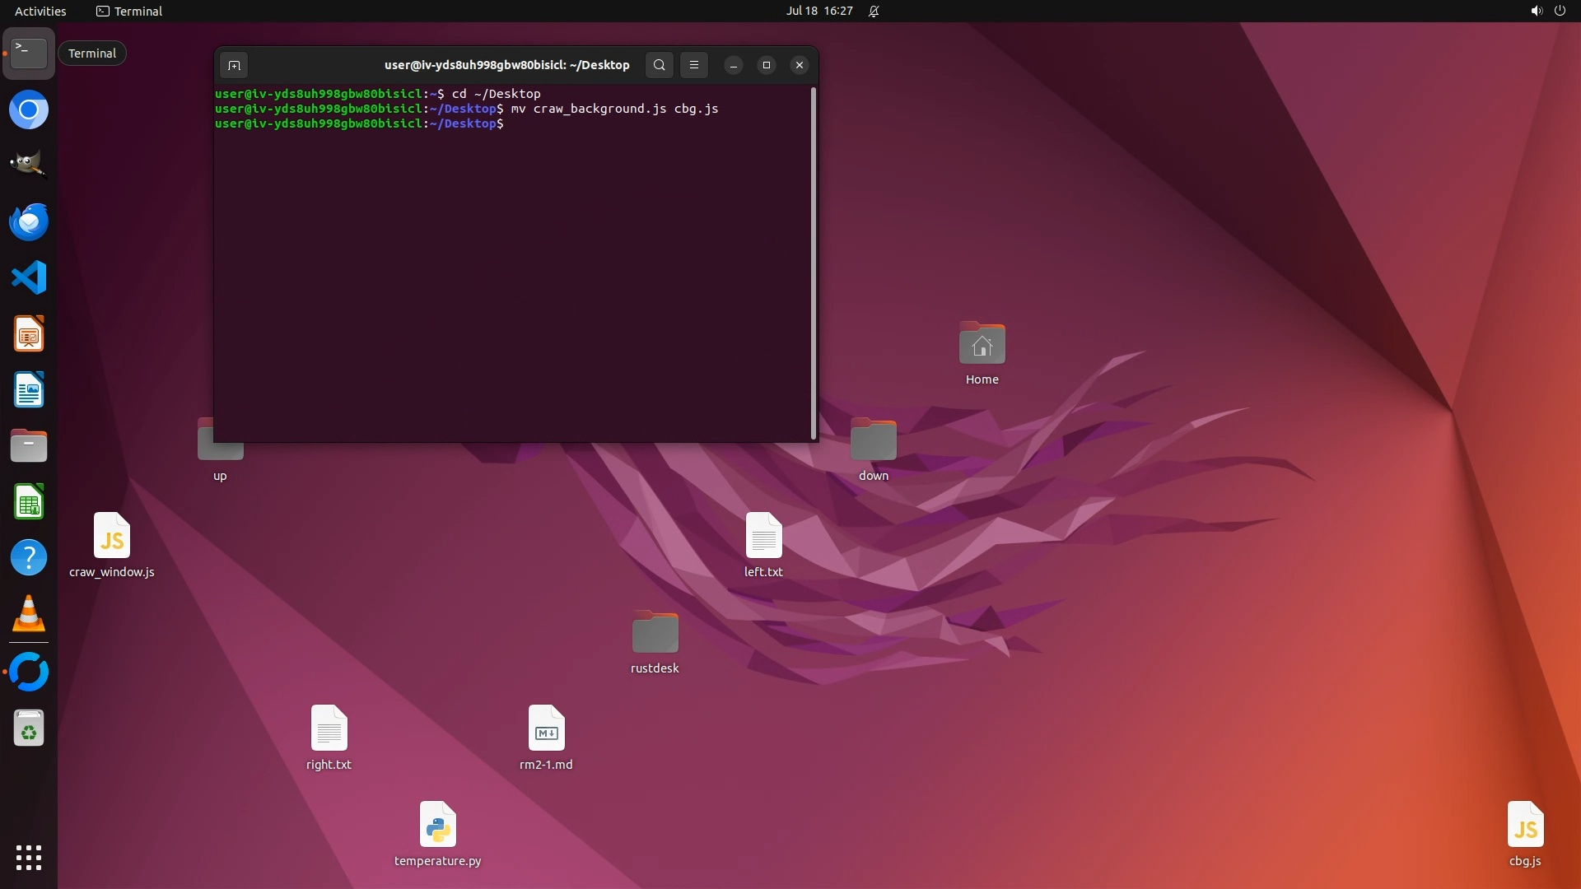This screenshot has height=889, width=1581.
Task: Open the terminal hamburger menu
Action: click(694, 65)
